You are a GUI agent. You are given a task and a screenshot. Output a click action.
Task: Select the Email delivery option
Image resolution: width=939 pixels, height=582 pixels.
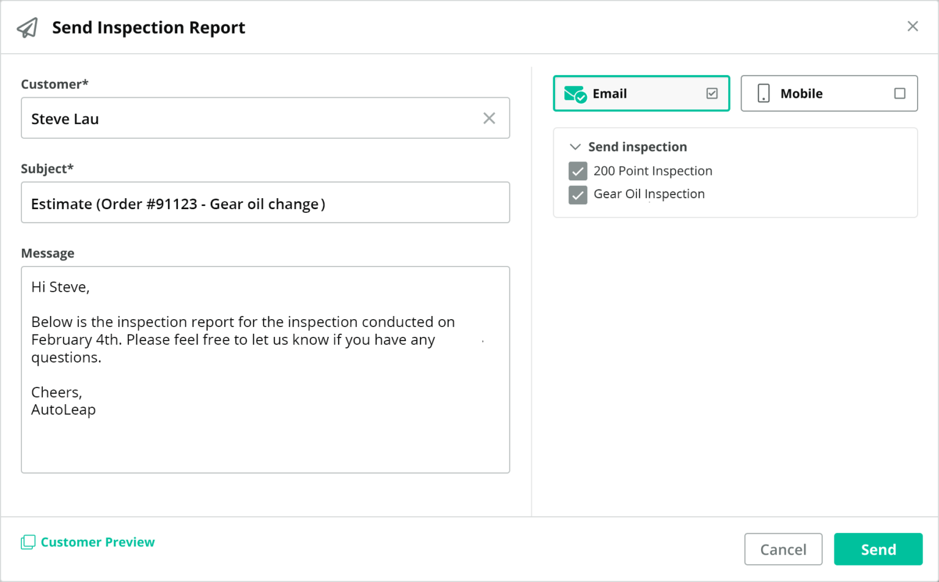pyautogui.click(x=641, y=93)
